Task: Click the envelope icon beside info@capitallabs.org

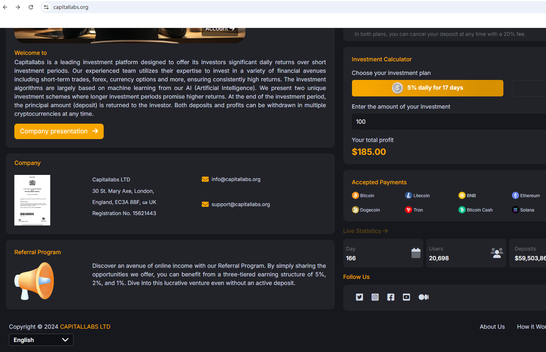Action: (x=205, y=179)
